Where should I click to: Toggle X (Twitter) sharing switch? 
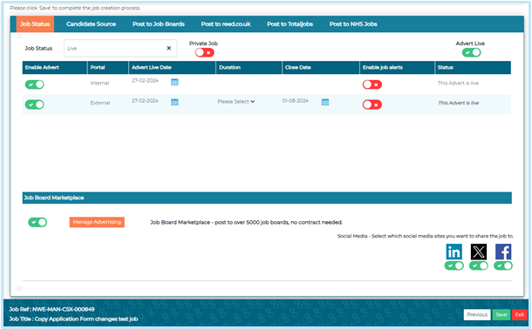pos(479,265)
